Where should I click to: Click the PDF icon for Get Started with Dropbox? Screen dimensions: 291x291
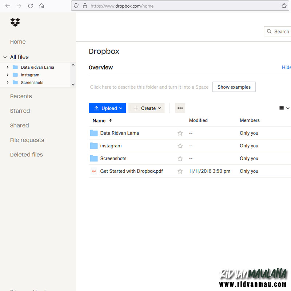[x=94, y=171]
